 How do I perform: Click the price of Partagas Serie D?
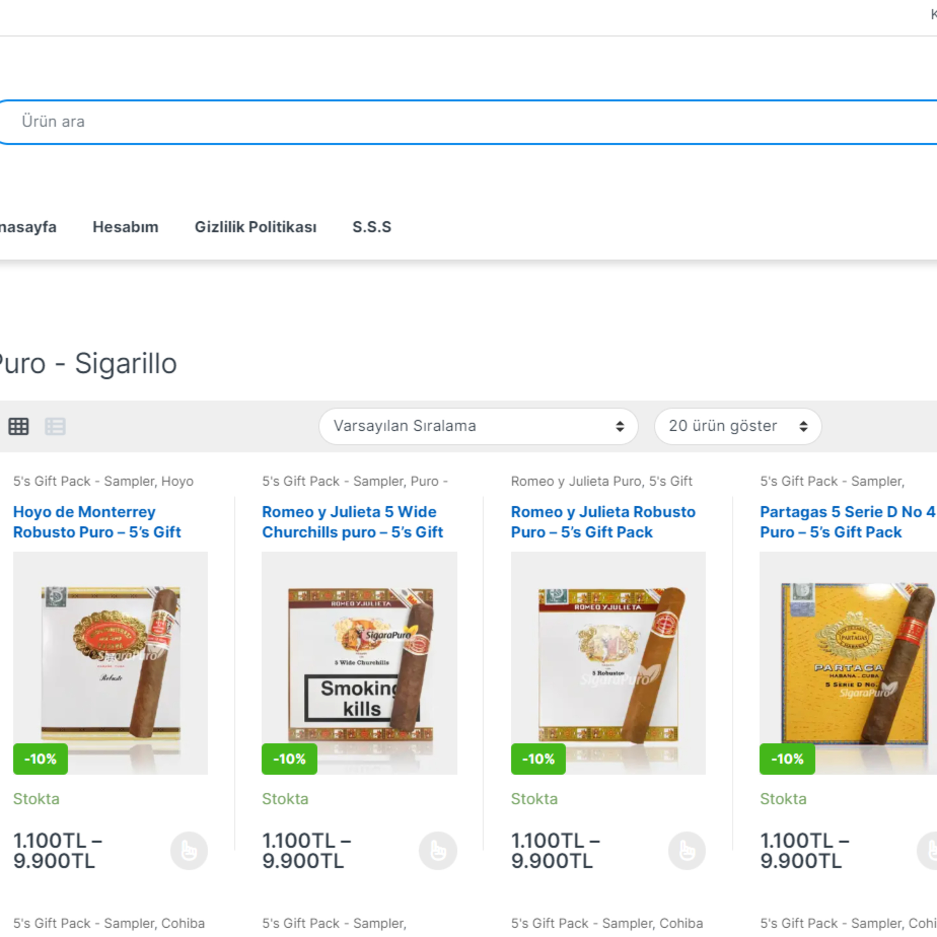(x=805, y=851)
